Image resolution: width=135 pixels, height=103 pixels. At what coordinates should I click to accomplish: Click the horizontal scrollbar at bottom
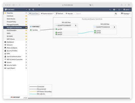(x=79, y=98)
